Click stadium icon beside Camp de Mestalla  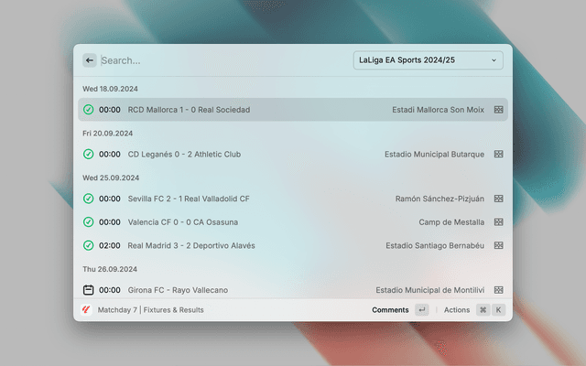[499, 222]
